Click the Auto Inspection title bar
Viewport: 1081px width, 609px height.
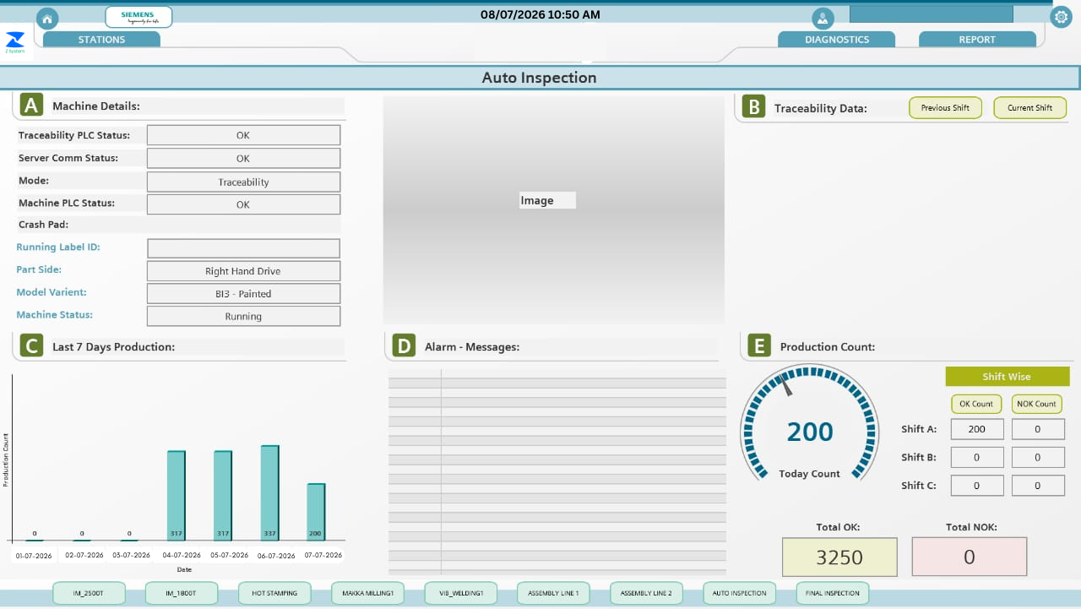tap(540, 78)
